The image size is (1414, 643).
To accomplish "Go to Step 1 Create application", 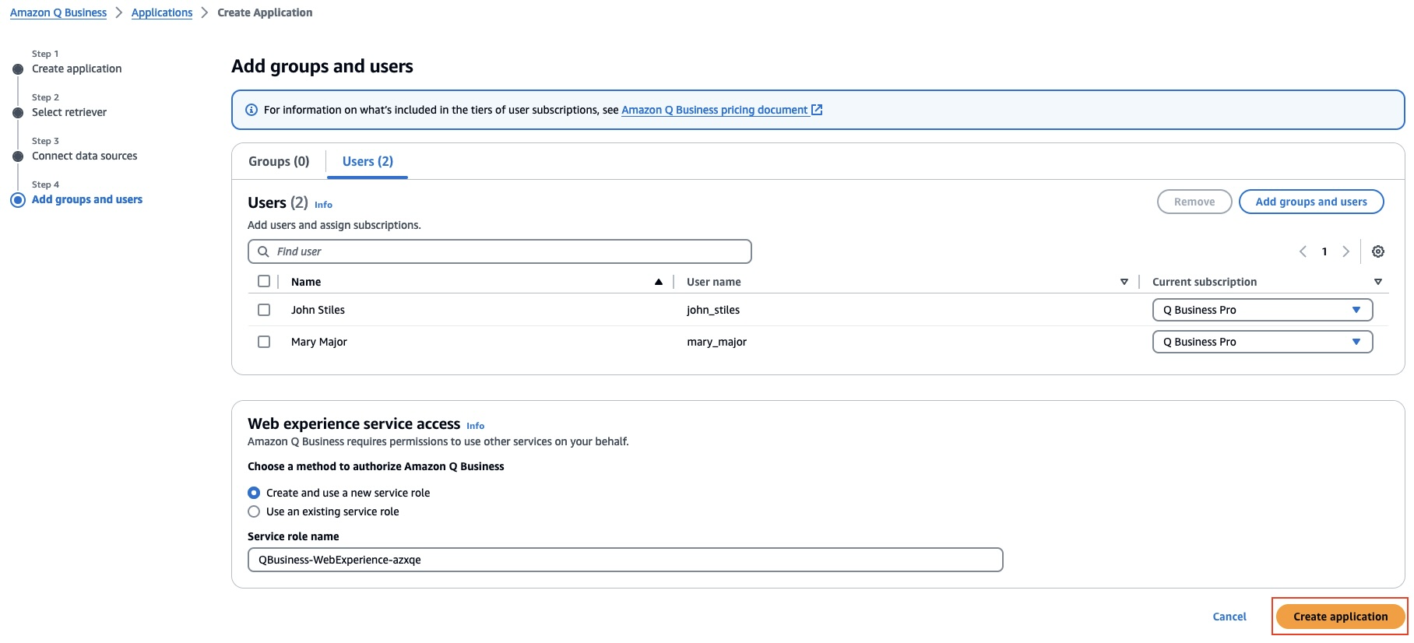I will (77, 69).
